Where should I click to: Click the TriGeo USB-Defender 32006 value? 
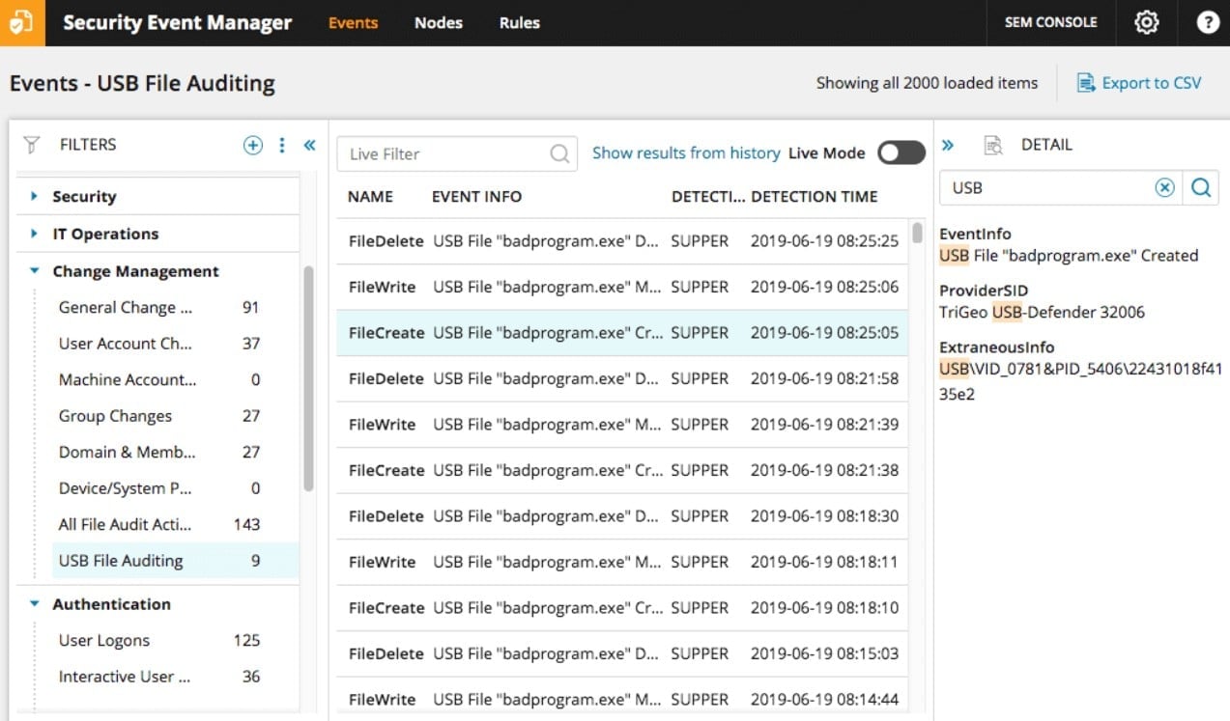[x=1042, y=312]
